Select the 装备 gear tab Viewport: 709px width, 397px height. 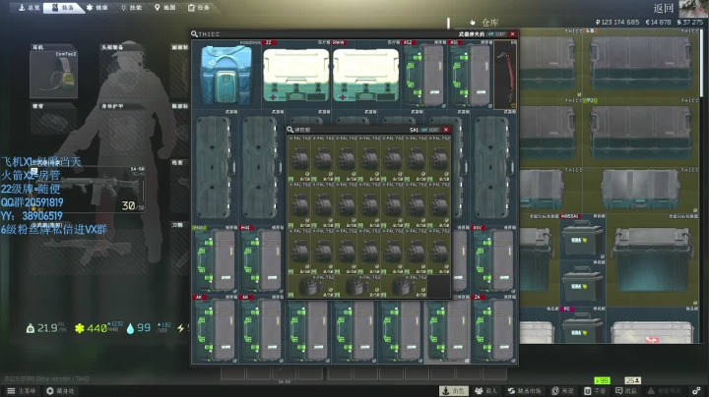pyautogui.click(x=63, y=8)
